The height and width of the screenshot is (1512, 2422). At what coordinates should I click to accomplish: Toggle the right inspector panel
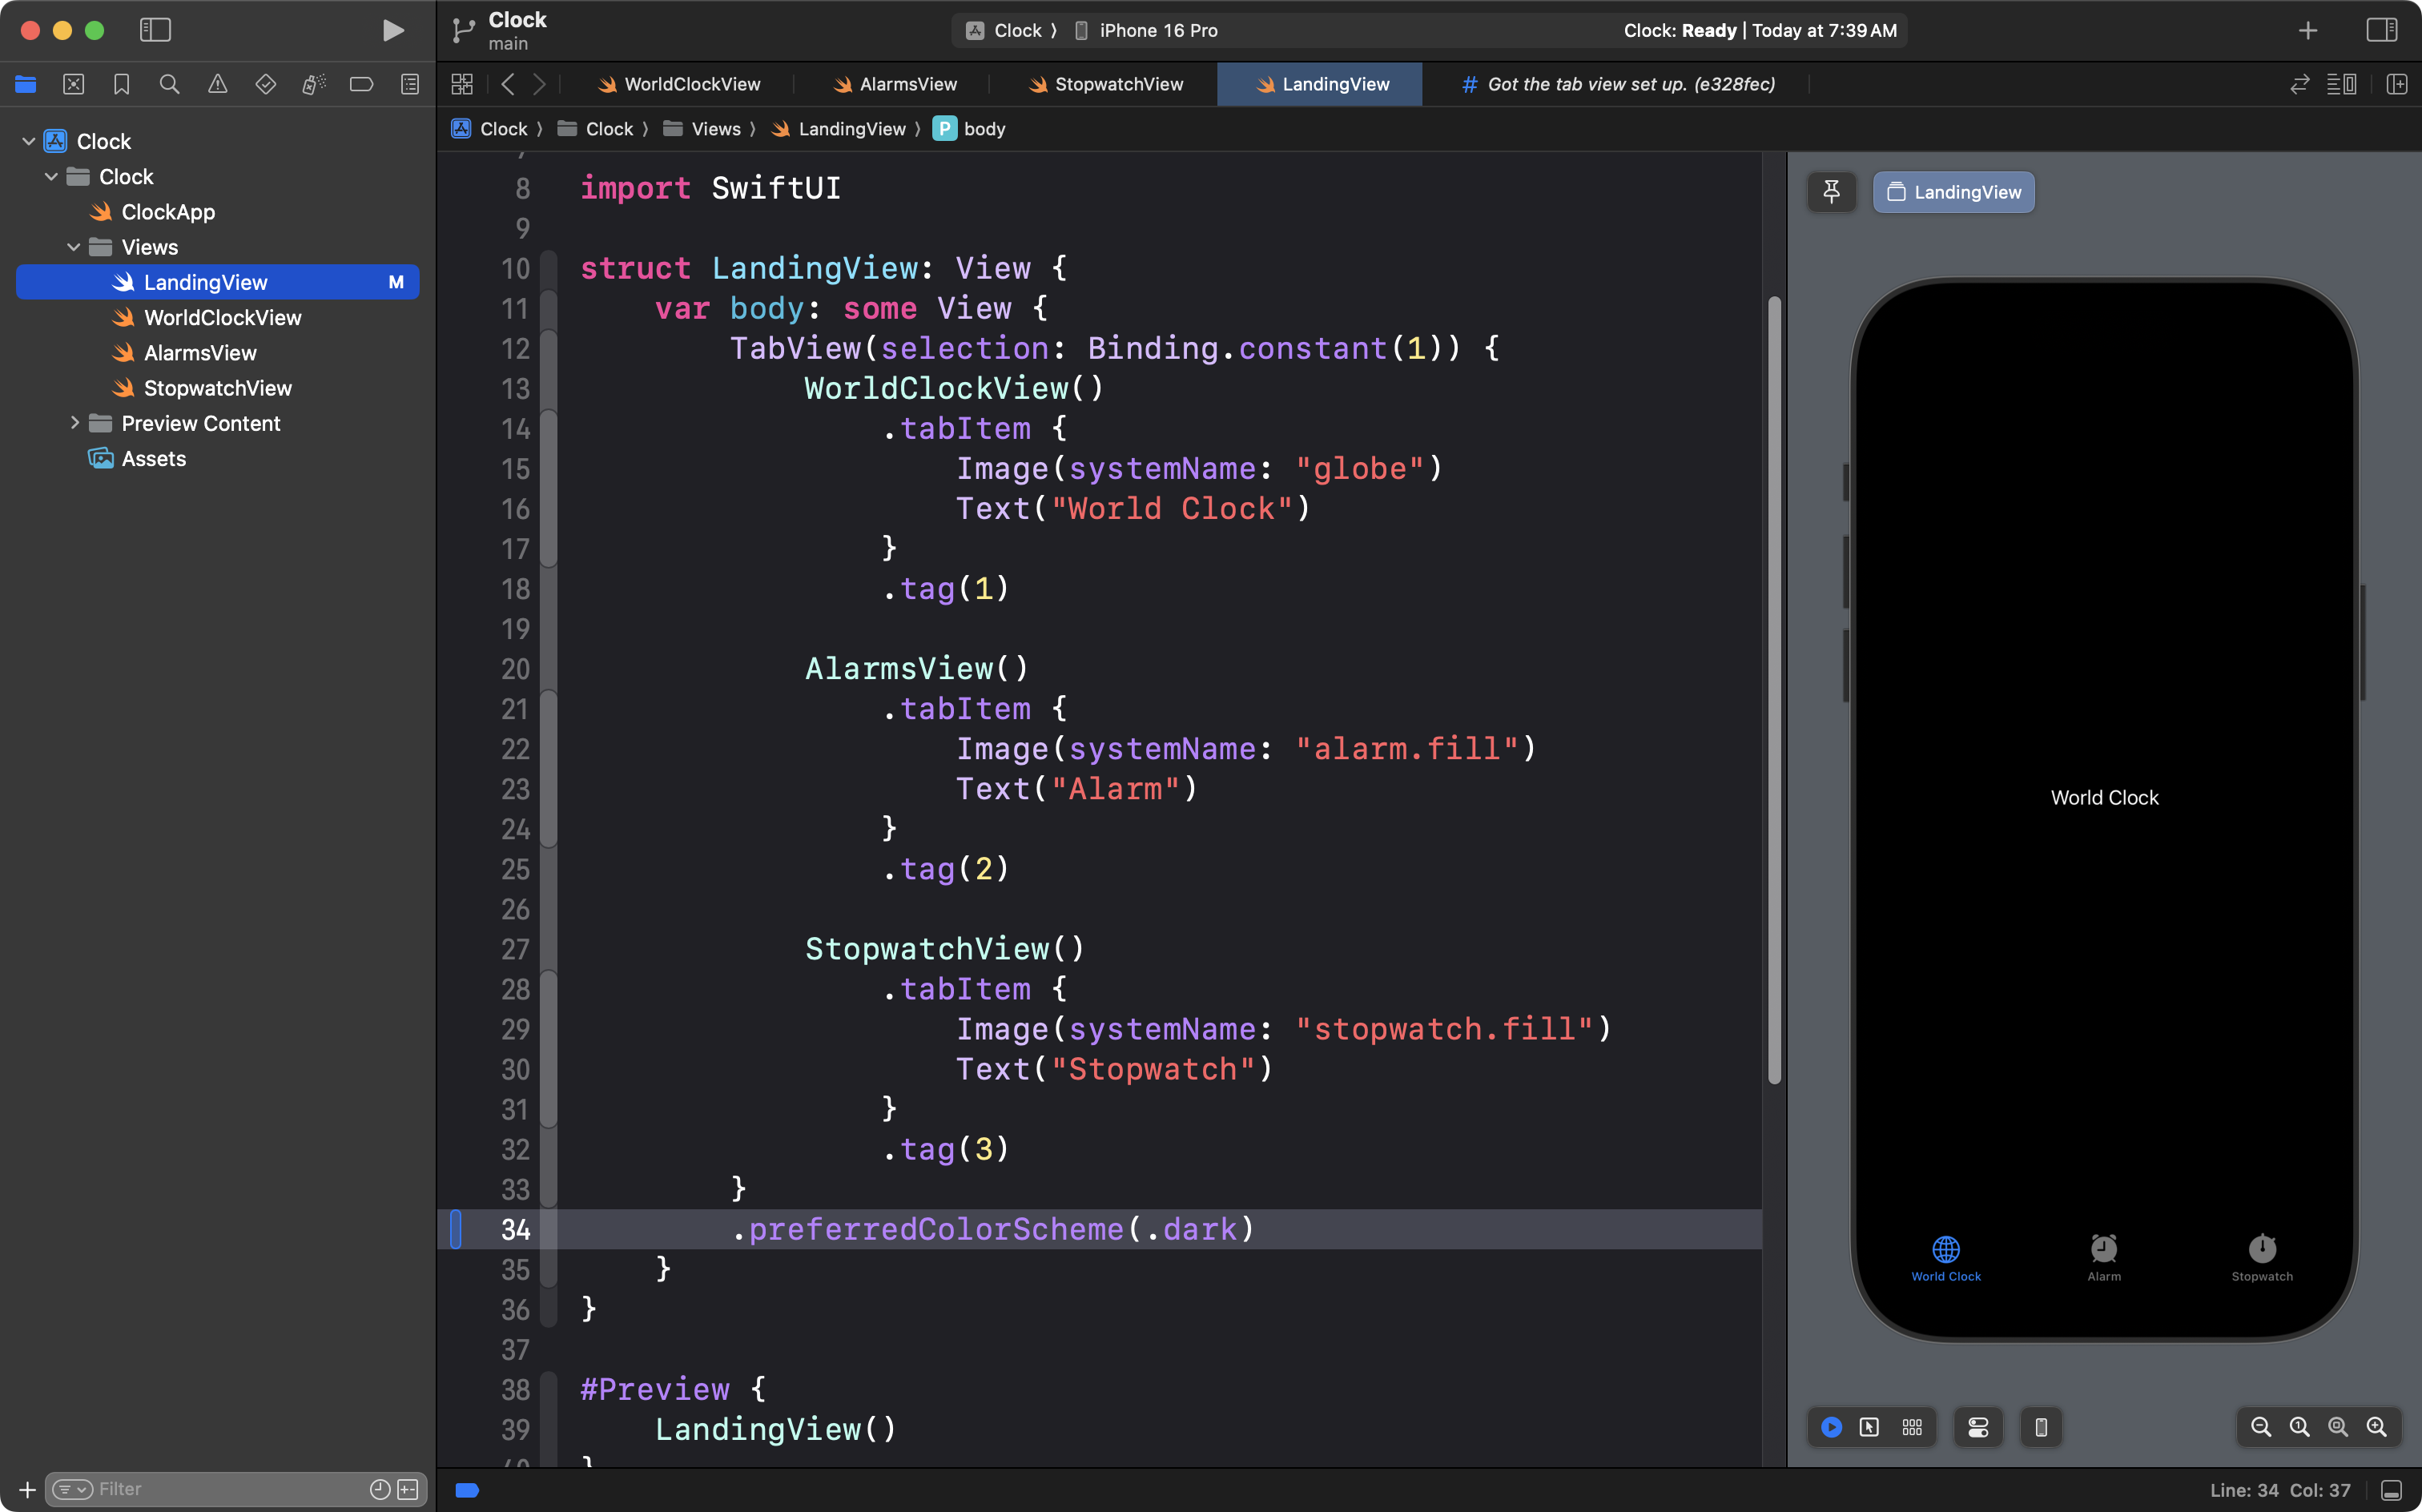(x=2381, y=30)
